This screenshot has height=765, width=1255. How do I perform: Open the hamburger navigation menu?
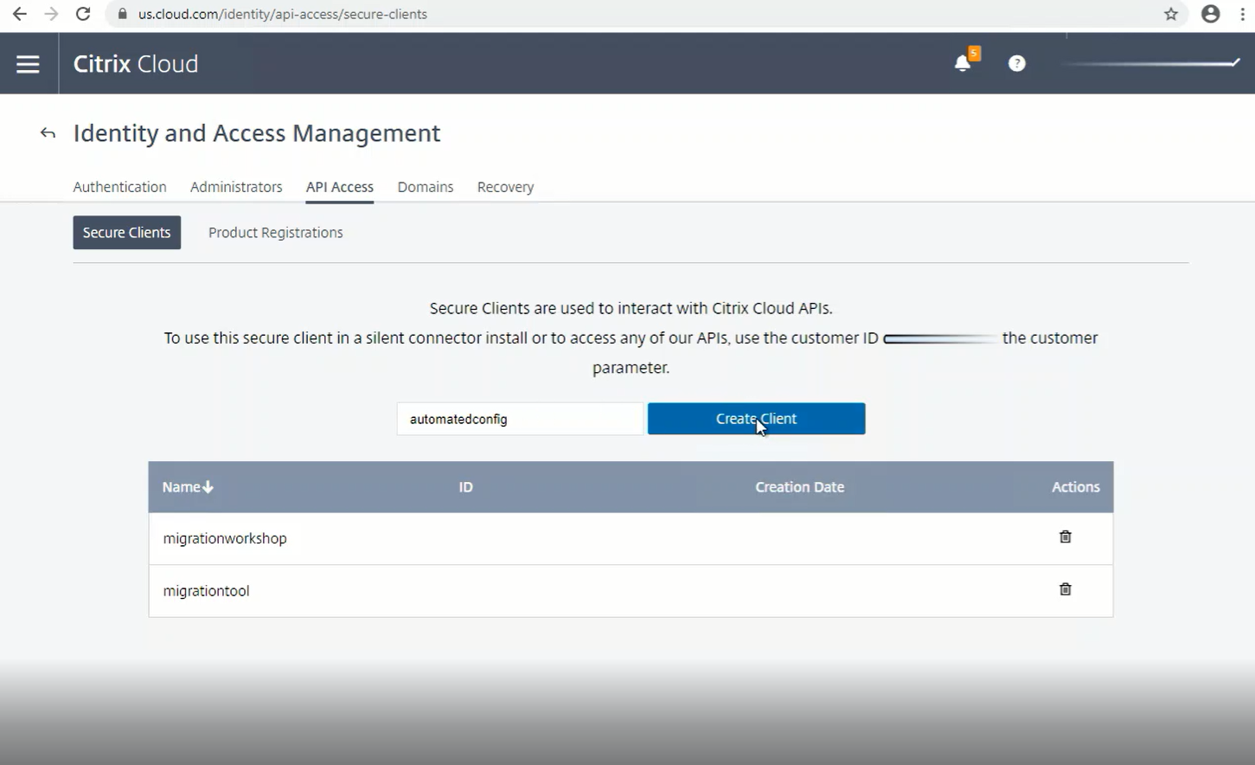(28, 64)
